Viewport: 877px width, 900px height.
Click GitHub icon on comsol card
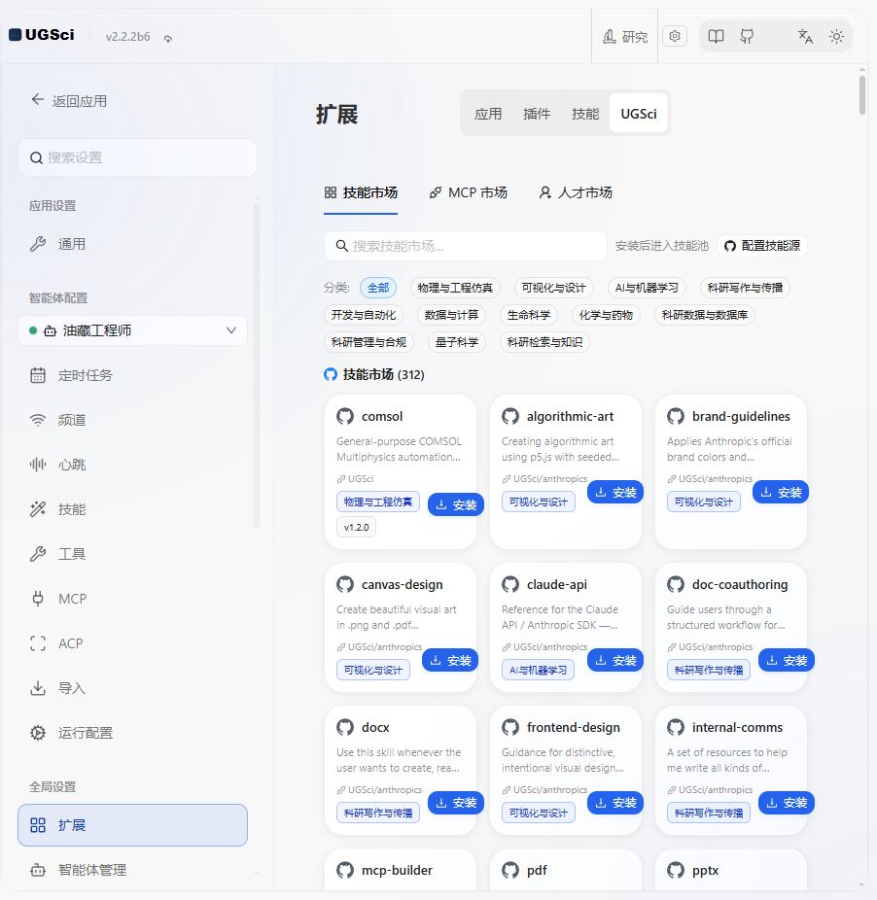(345, 416)
